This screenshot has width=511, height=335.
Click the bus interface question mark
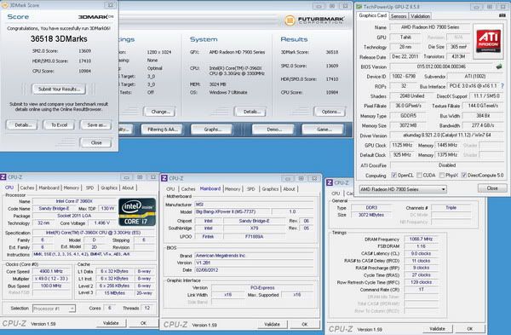tap(502, 86)
